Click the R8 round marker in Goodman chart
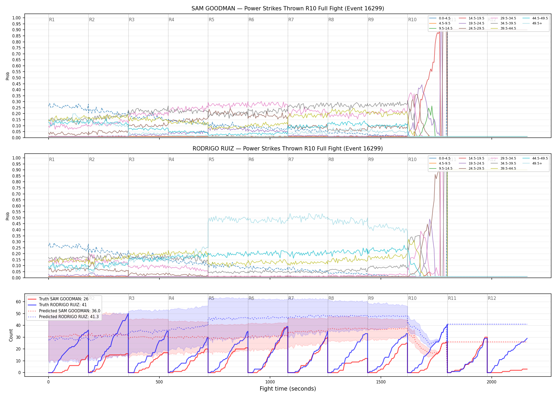This screenshot has width=557, height=398. click(331, 20)
